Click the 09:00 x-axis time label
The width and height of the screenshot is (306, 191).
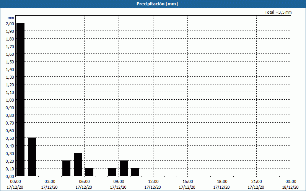[x=119, y=182]
